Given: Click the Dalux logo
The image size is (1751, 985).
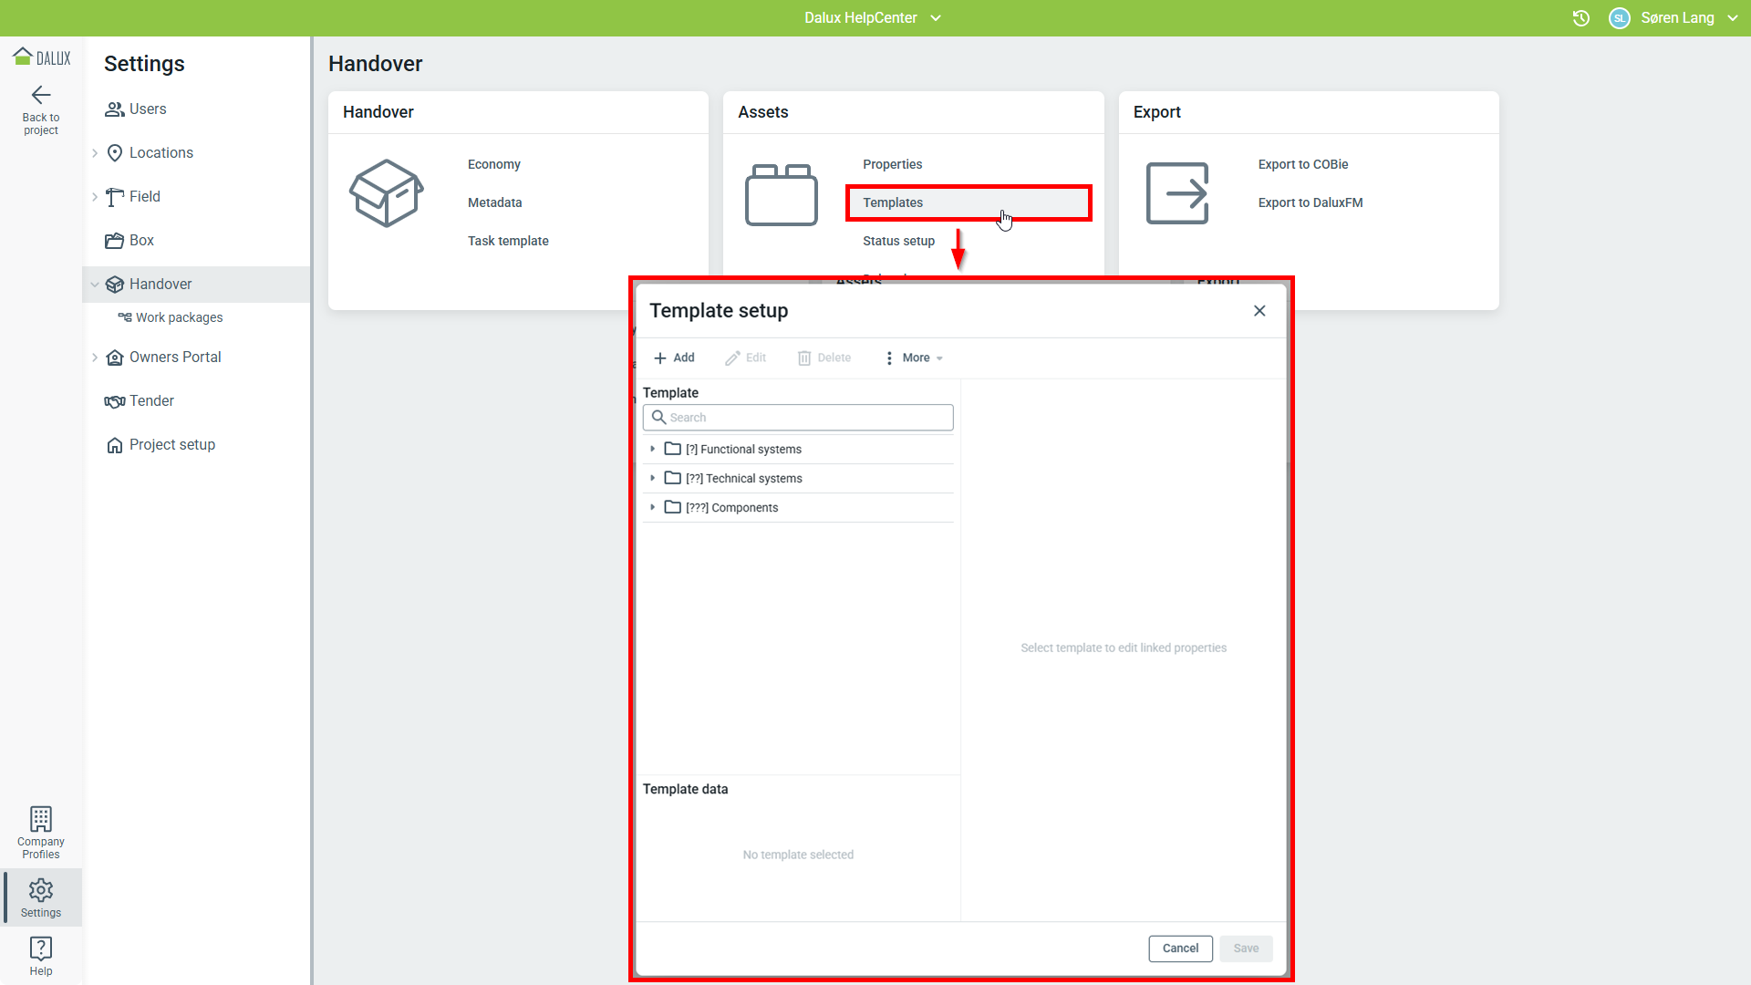Looking at the screenshot, I should [x=41, y=57].
